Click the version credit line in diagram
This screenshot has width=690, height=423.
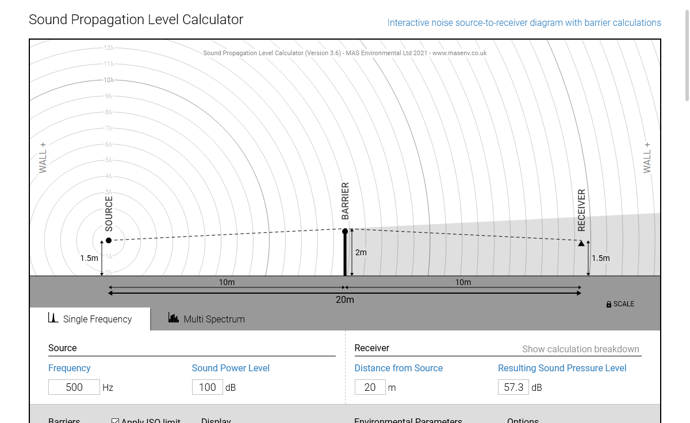[x=345, y=53]
